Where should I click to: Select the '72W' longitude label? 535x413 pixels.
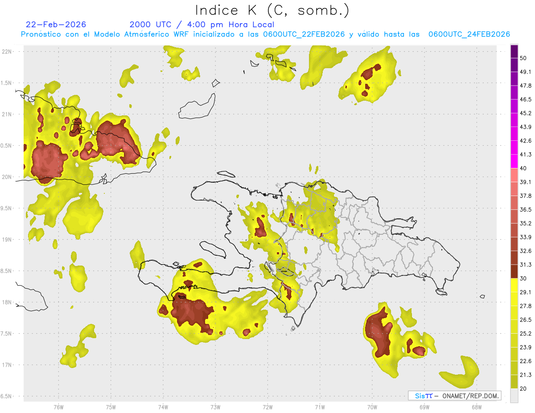267,407
